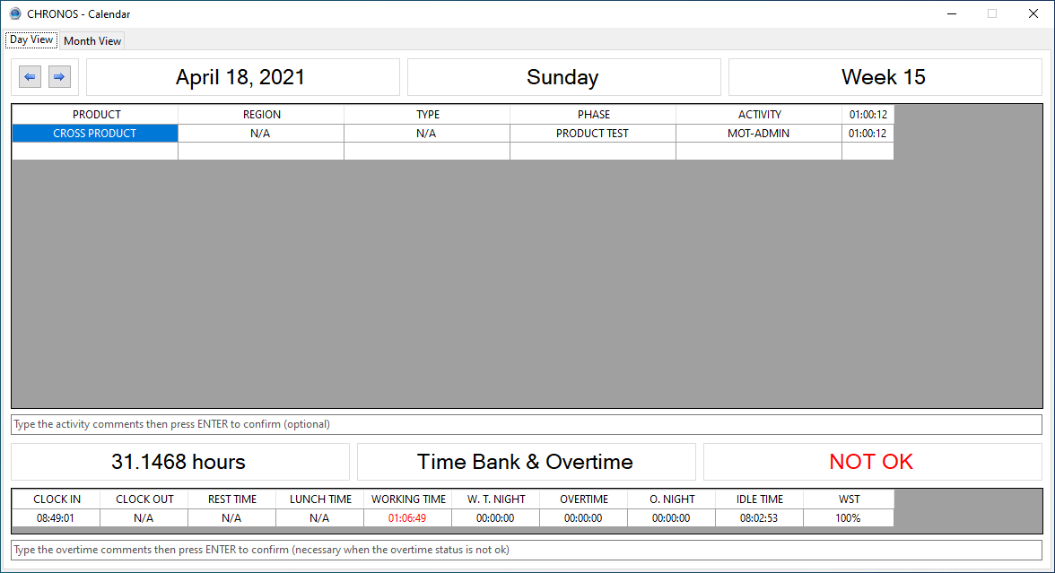Focus the activity comments input field
This screenshot has height=573, width=1055.
click(526, 424)
